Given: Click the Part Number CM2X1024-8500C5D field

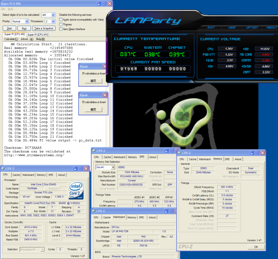Looking at the screenshot, I should tap(131, 185).
